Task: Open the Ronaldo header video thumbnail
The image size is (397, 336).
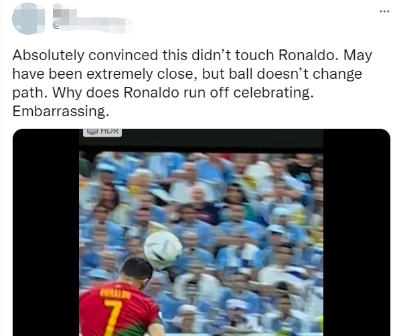Action: tap(202, 232)
